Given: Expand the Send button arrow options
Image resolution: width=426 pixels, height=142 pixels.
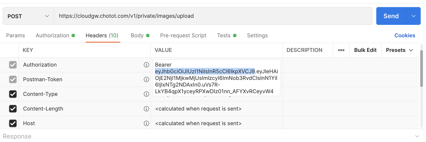Looking at the screenshot, I should pyautogui.click(x=413, y=16).
